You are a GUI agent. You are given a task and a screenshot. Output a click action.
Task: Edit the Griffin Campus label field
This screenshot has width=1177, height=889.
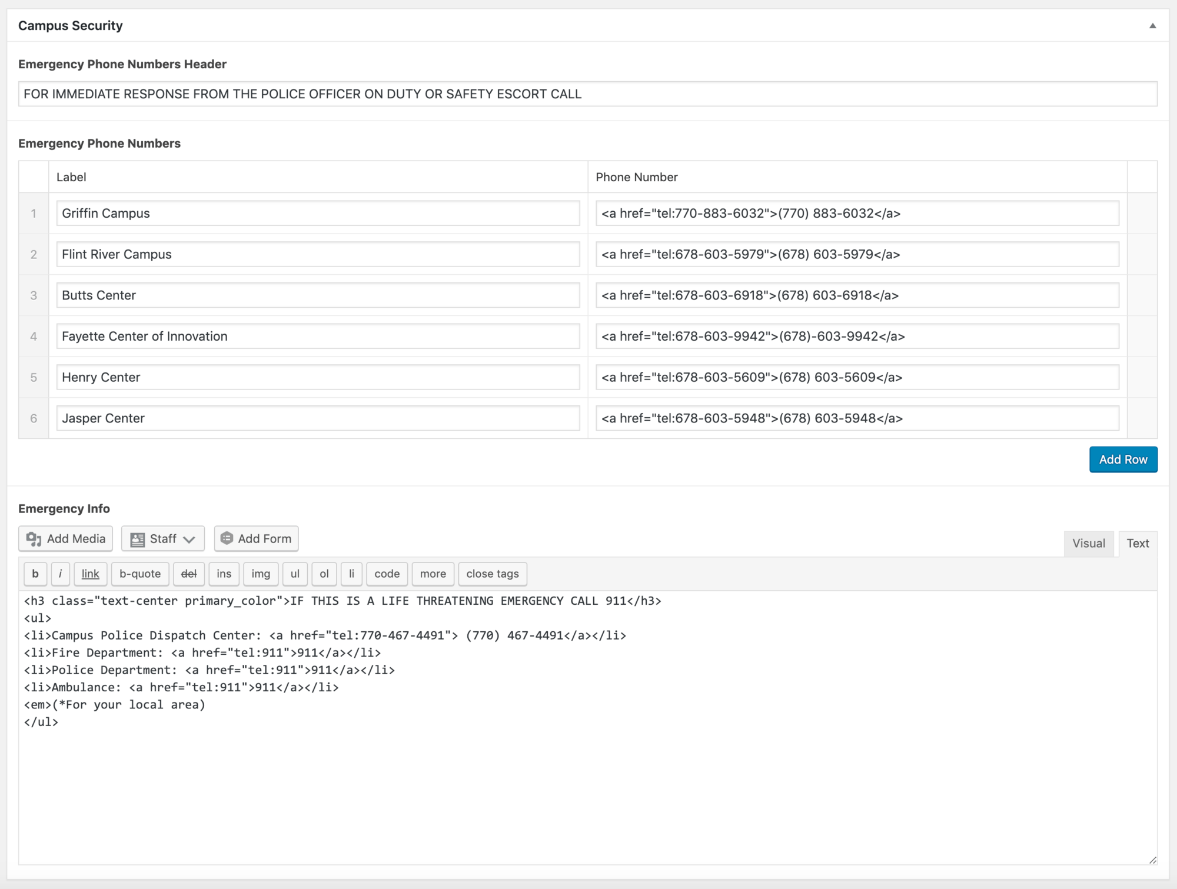tap(318, 213)
